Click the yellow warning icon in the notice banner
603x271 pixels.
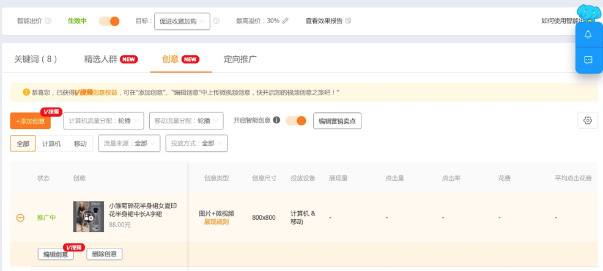26,93
